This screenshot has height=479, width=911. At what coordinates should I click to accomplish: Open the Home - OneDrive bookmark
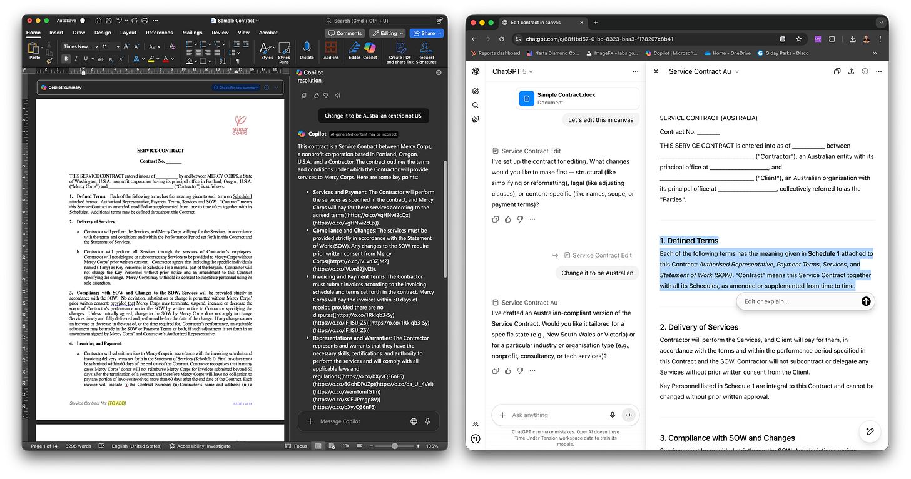click(x=727, y=53)
